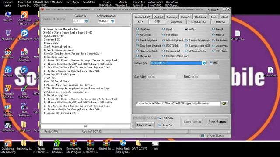Switch to Qualcomm tab
The image size is (280, 157).
tap(176, 22)
